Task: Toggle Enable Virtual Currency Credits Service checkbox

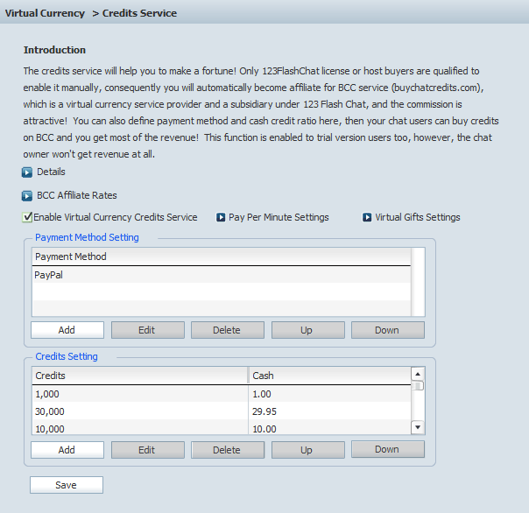Action: coord(27,217)
